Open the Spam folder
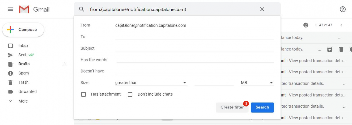Viewport: 352px width, 125px height. [24, 73]
